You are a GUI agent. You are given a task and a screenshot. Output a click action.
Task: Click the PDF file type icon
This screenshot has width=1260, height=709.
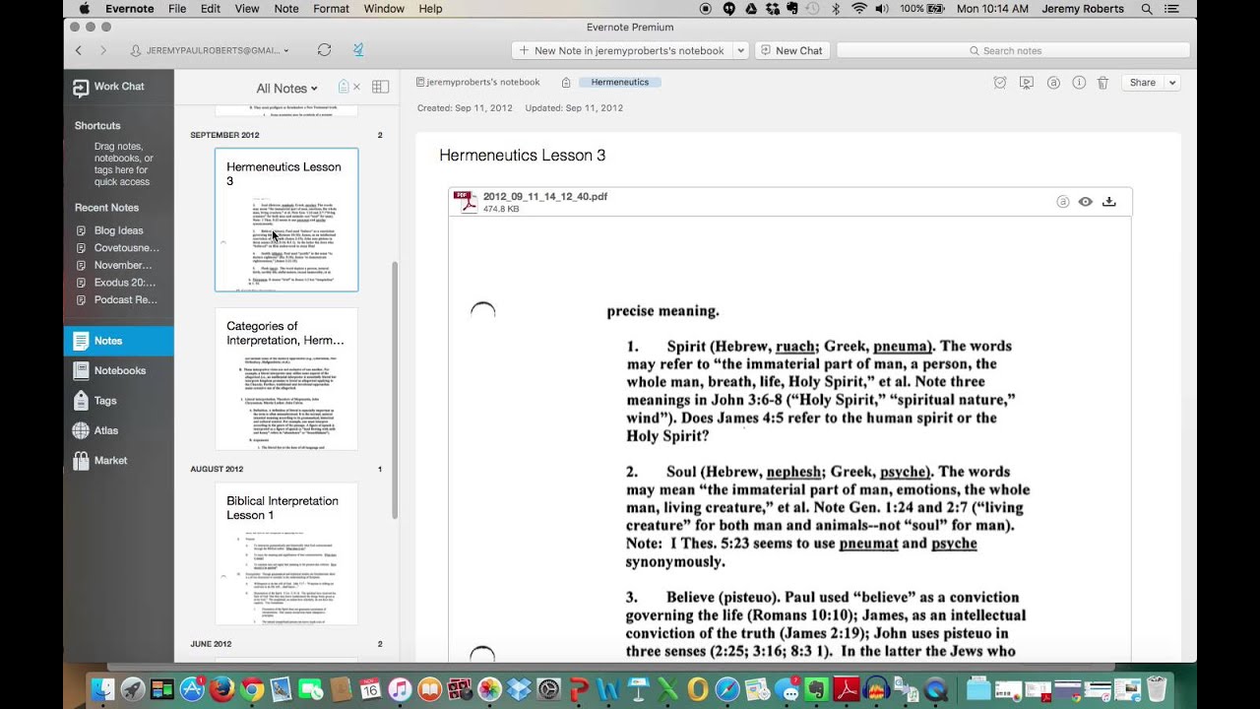pyautogui.click(x=466, y=202)
